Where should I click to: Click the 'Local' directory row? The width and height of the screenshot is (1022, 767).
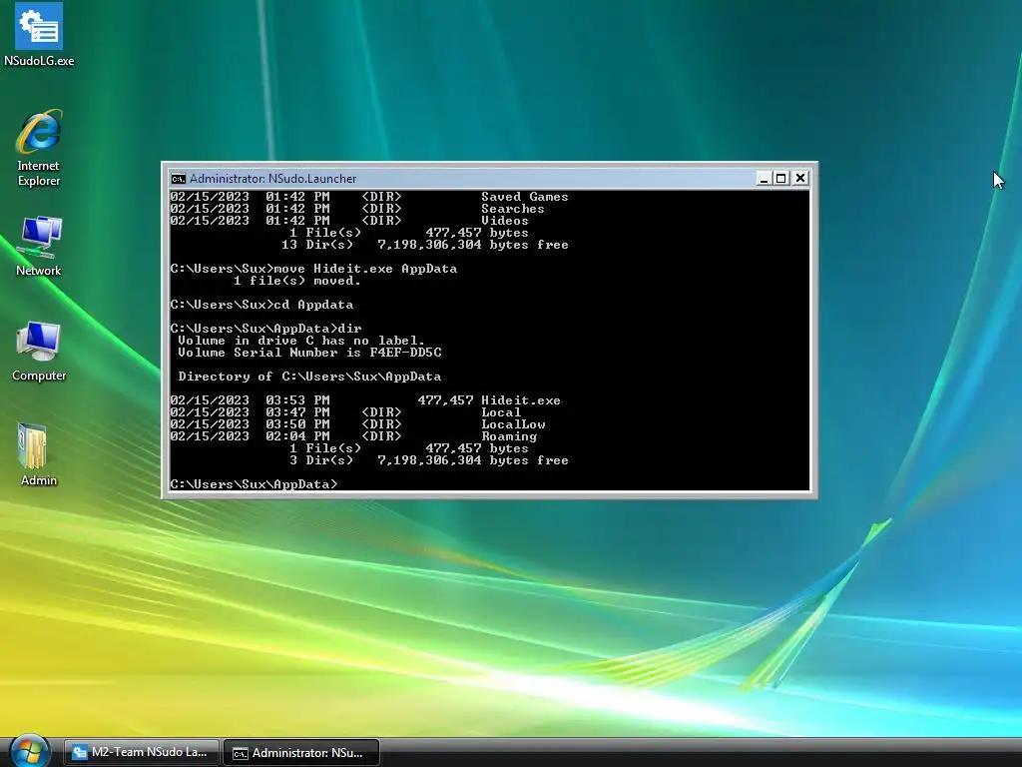(x=345, y=412)
